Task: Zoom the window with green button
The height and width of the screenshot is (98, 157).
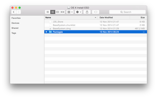Action: (20, 8)
